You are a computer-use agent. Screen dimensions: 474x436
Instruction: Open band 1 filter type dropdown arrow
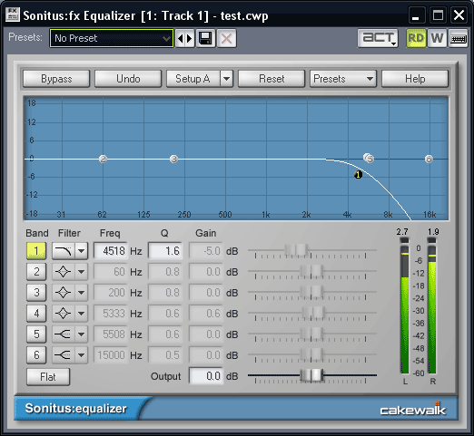click(82, 251)
